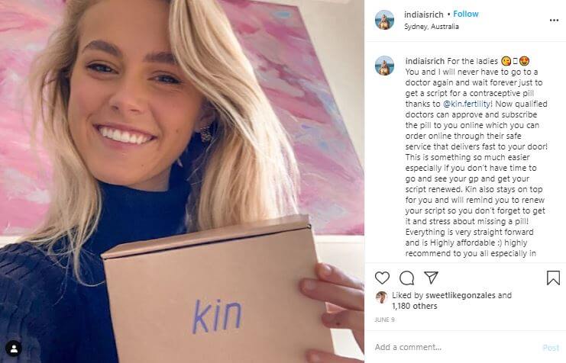Click the Post comment button

551,348
